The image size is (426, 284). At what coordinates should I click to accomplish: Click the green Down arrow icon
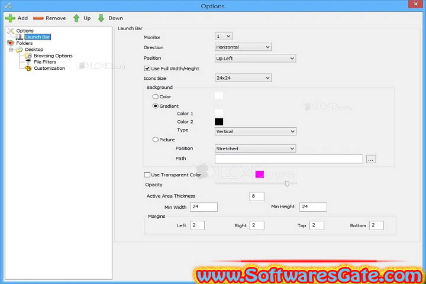click(x=101, y=18)
